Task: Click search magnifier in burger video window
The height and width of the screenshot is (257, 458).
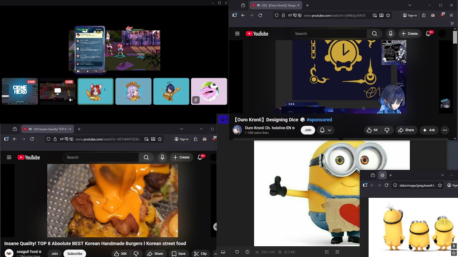Action: tap(146, 157)
